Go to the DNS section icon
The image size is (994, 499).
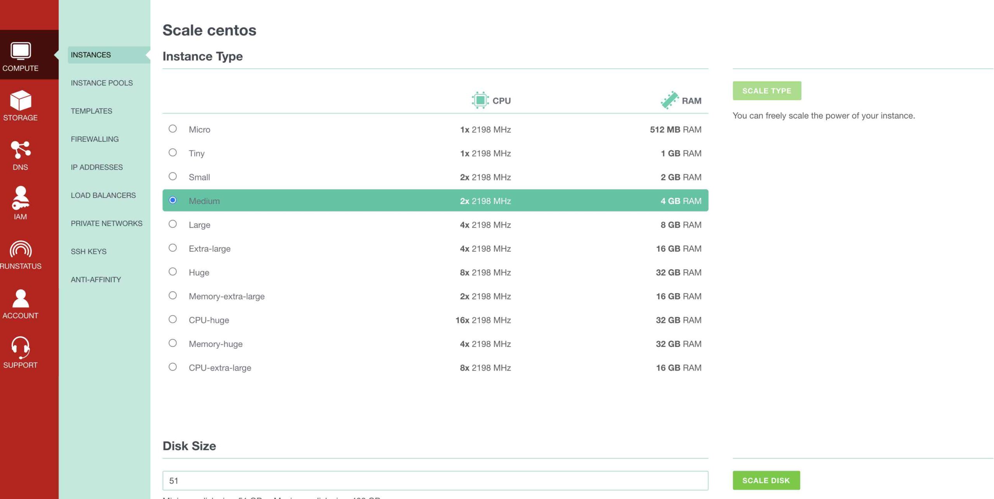pyautogui.click(x=21, y=150)
